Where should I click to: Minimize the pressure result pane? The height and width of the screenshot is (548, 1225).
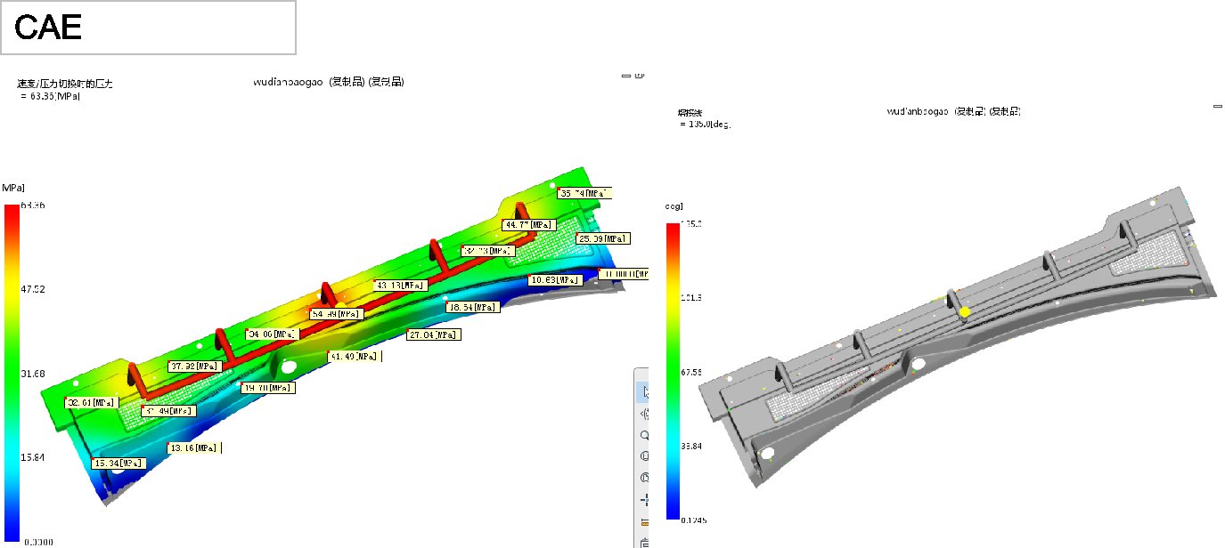click(627, 77)
